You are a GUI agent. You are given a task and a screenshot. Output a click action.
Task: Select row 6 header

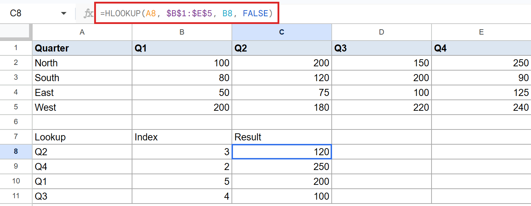pos(16,122)
